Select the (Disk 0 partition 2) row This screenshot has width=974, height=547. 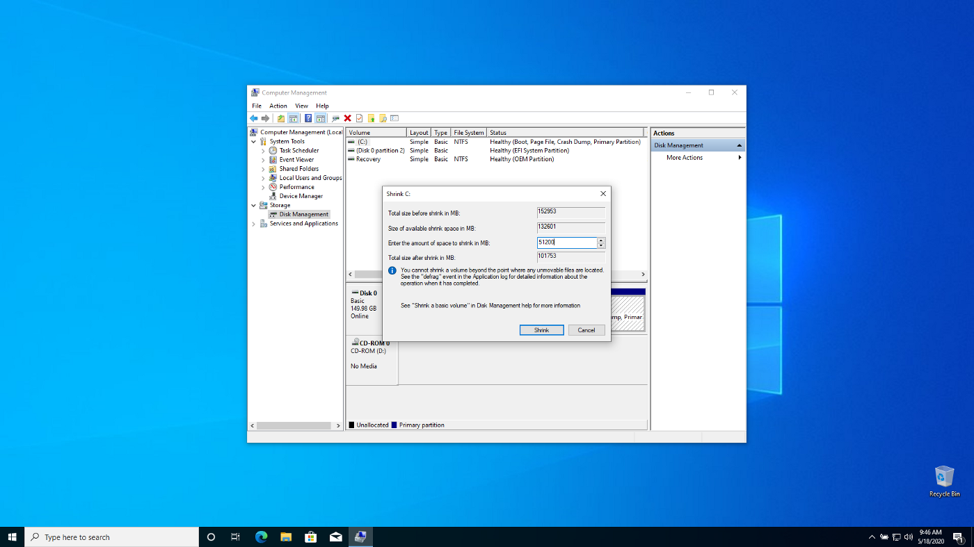495,150
